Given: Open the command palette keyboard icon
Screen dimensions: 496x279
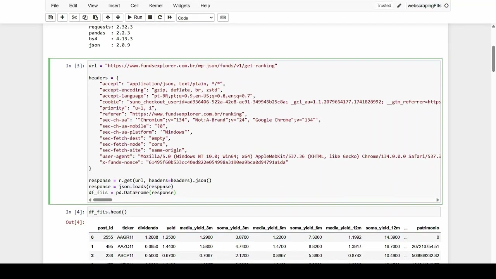Looking at the screenshot, I should [x=223, y=17].
